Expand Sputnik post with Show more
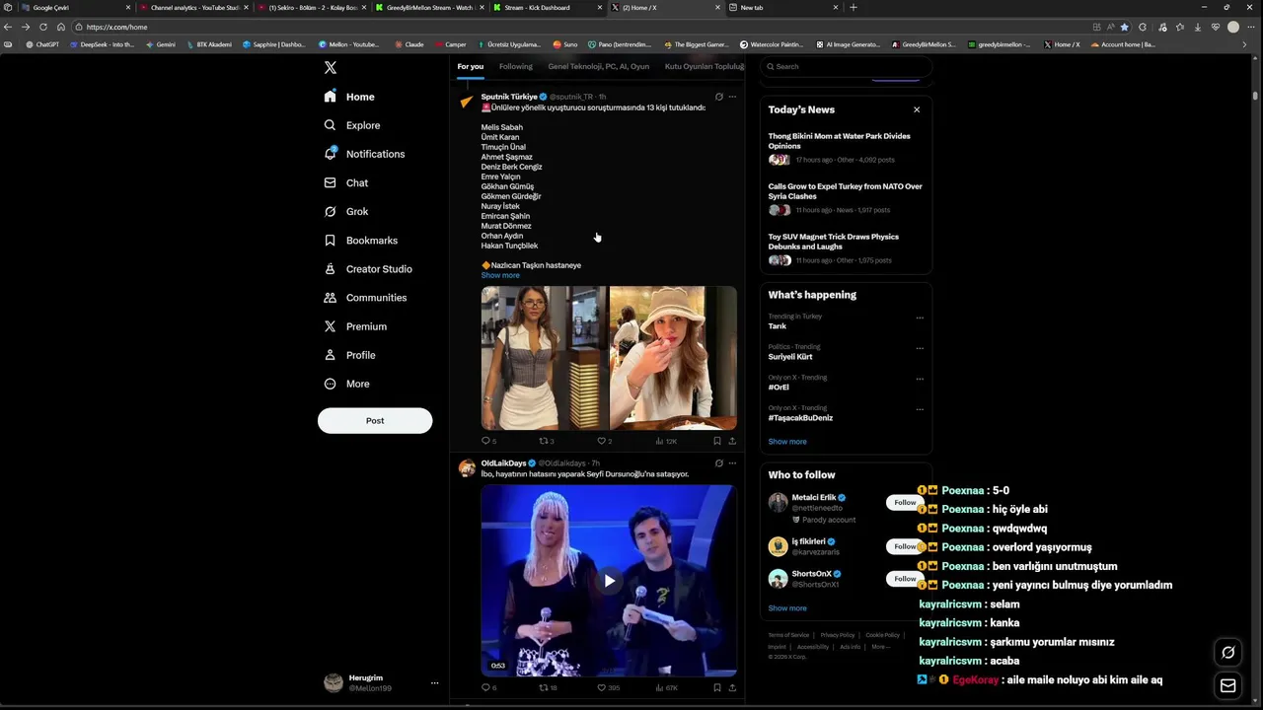The image size is (1263, 710). (500, 275)
